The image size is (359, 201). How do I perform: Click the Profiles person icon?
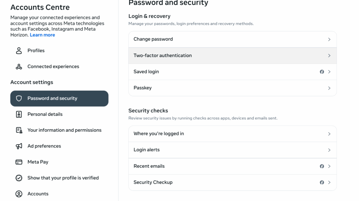coord(19,50)
